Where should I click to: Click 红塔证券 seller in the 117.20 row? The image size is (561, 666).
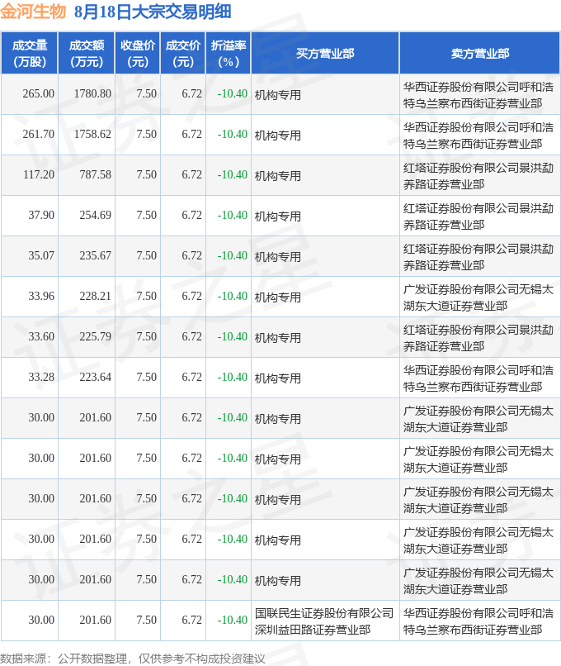coord(478,176)
